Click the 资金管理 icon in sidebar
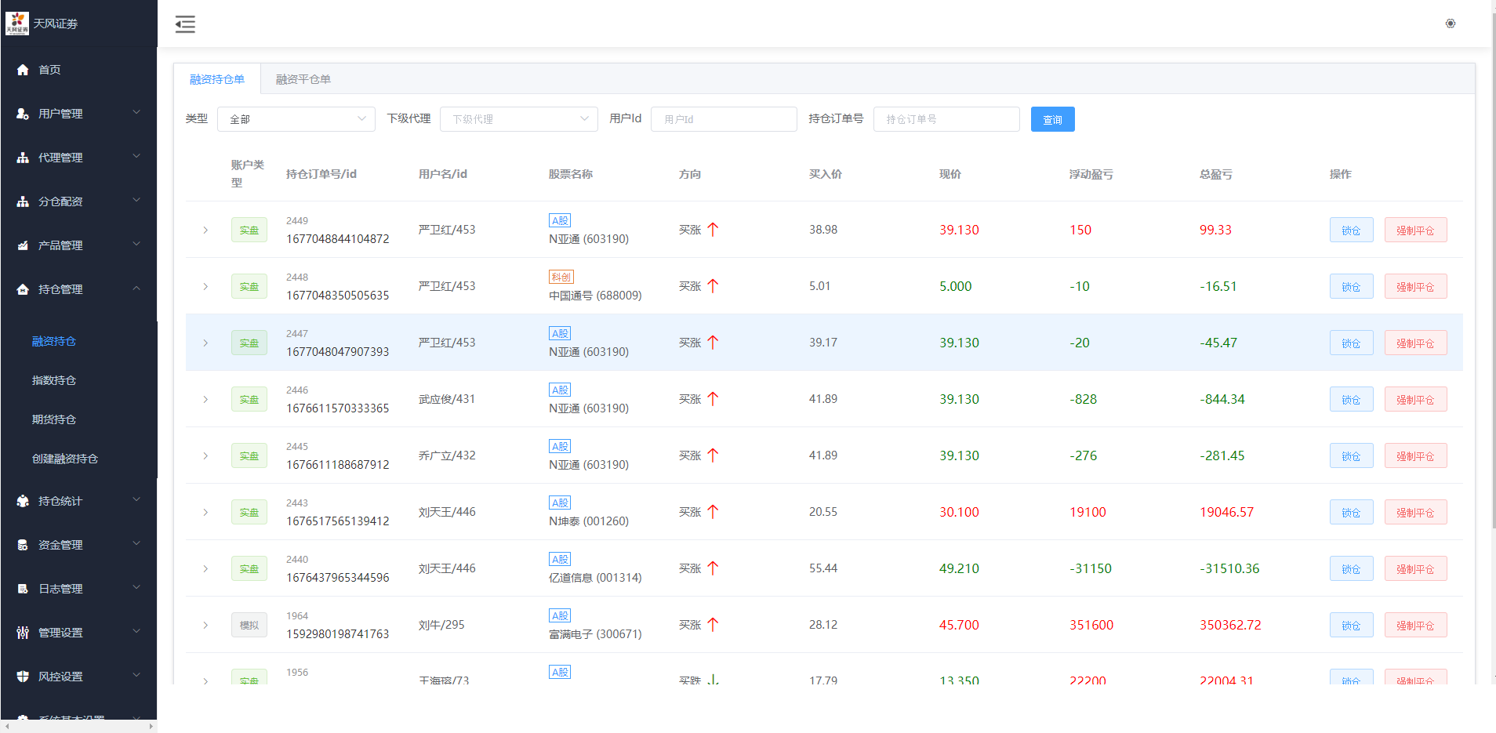Screen dimensions: 1496x733 (x=23, y=545)
